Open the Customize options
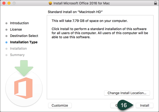159x112 pixels. [x=60, y=105]
